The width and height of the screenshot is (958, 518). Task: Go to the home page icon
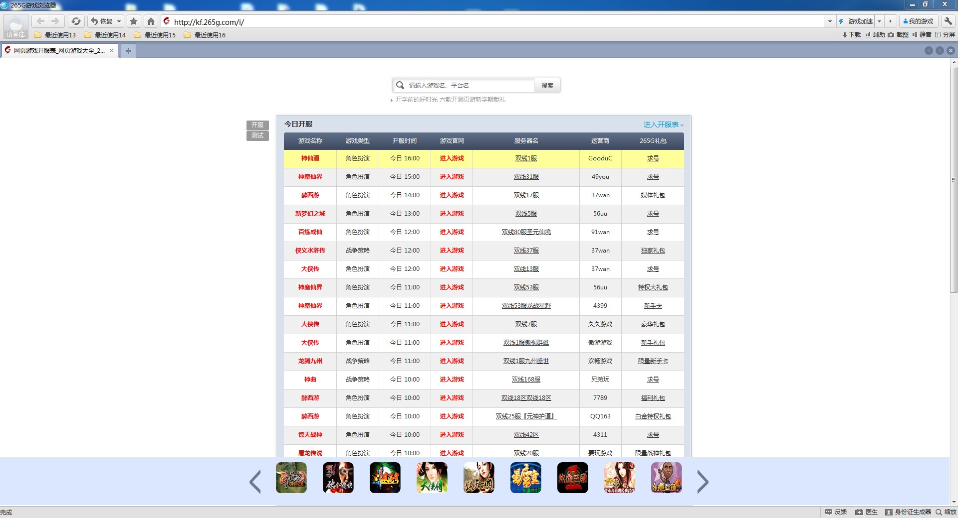pos(151,21)
